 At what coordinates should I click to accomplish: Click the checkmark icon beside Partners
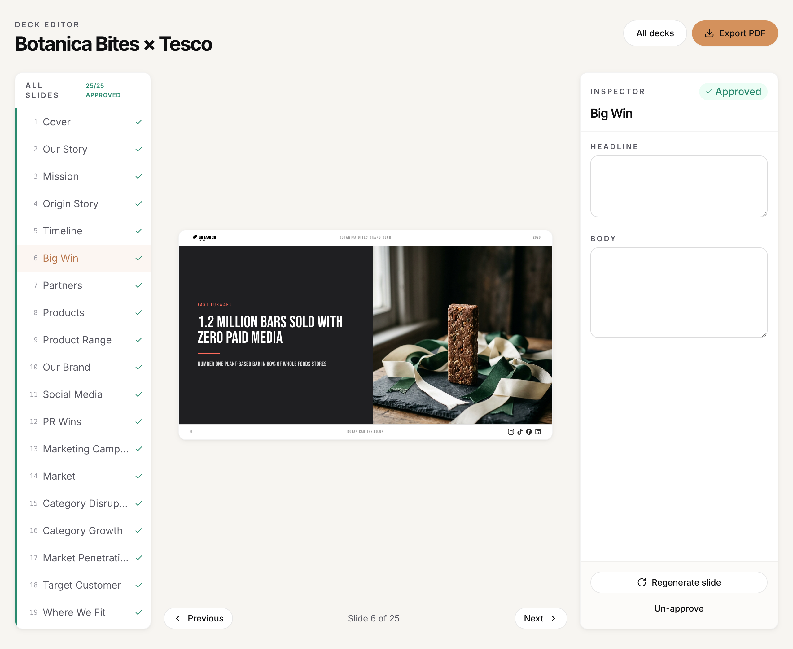(139, 285)
